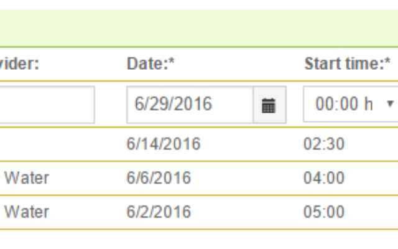Click the Start time dropdown arrow
The height and width of the screenshot is (249, 398).
coord(390,104)
